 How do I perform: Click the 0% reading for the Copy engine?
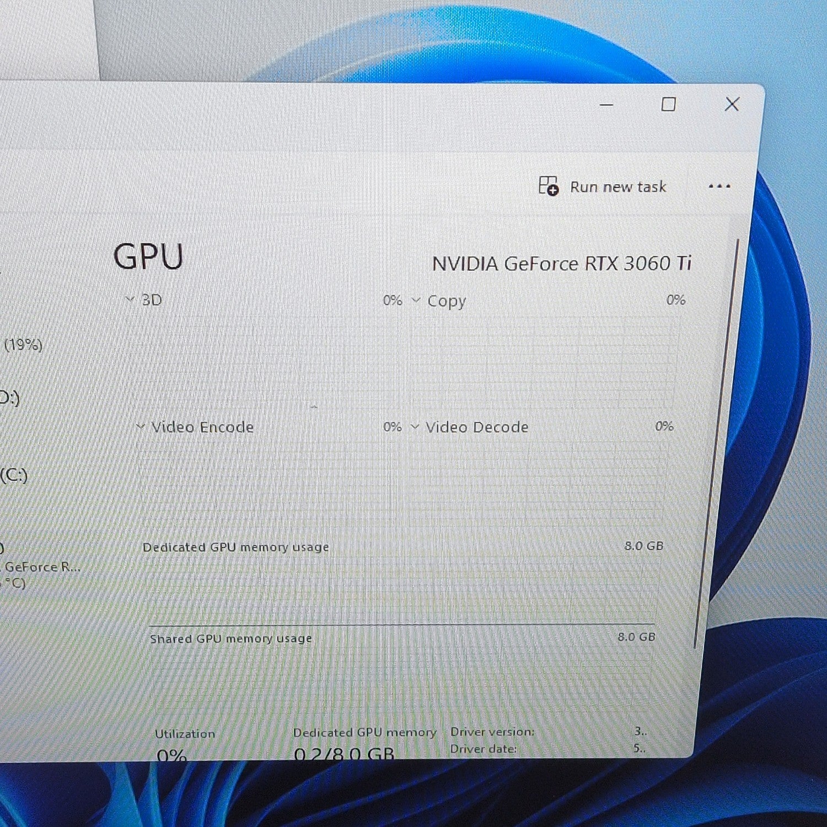click(x=675, y=299)
